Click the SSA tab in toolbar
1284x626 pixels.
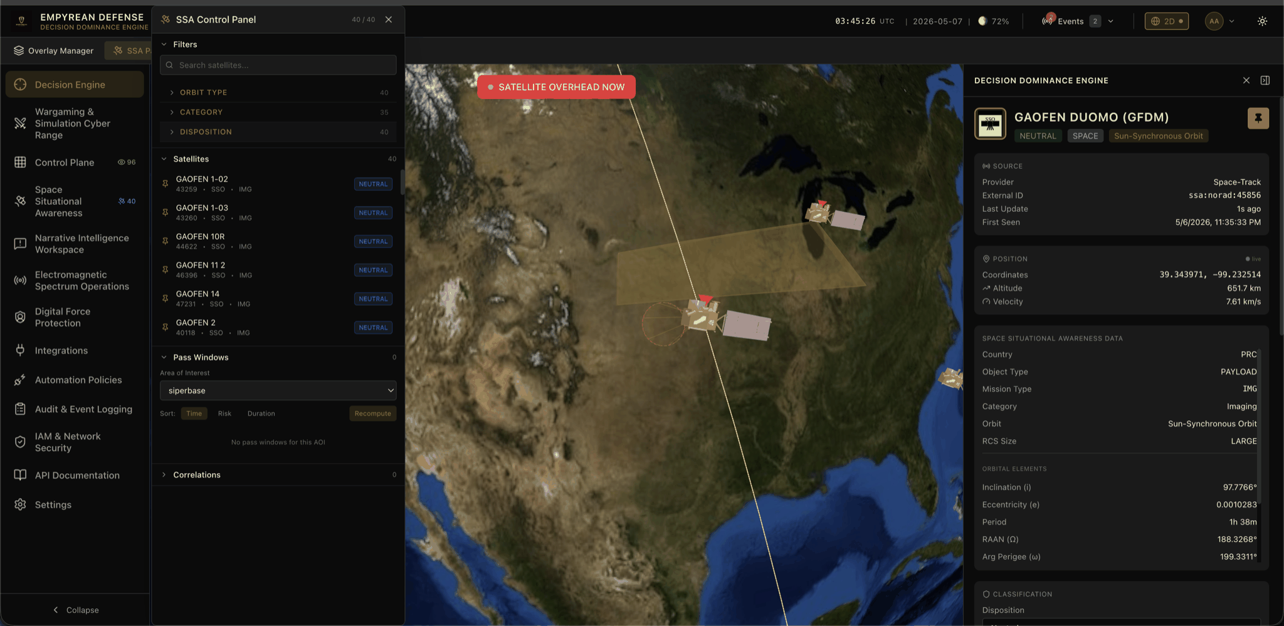(x=129, y=51)
